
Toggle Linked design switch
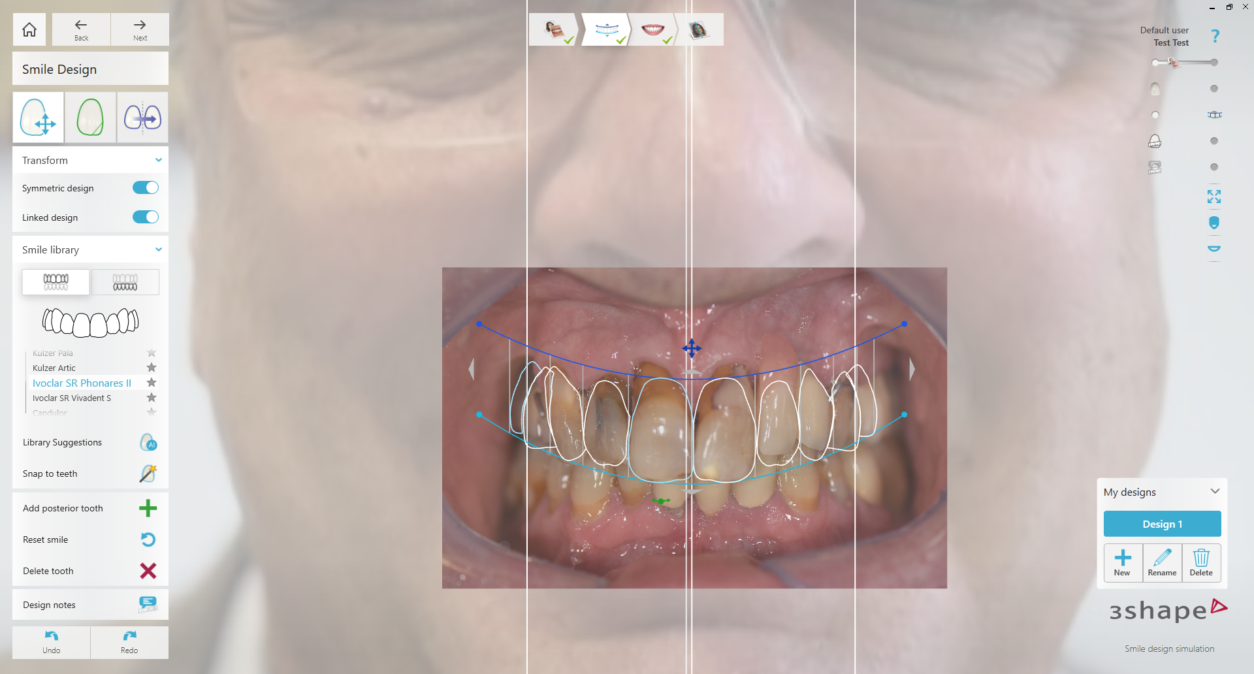pyautogui.click(x=145, y=217)
